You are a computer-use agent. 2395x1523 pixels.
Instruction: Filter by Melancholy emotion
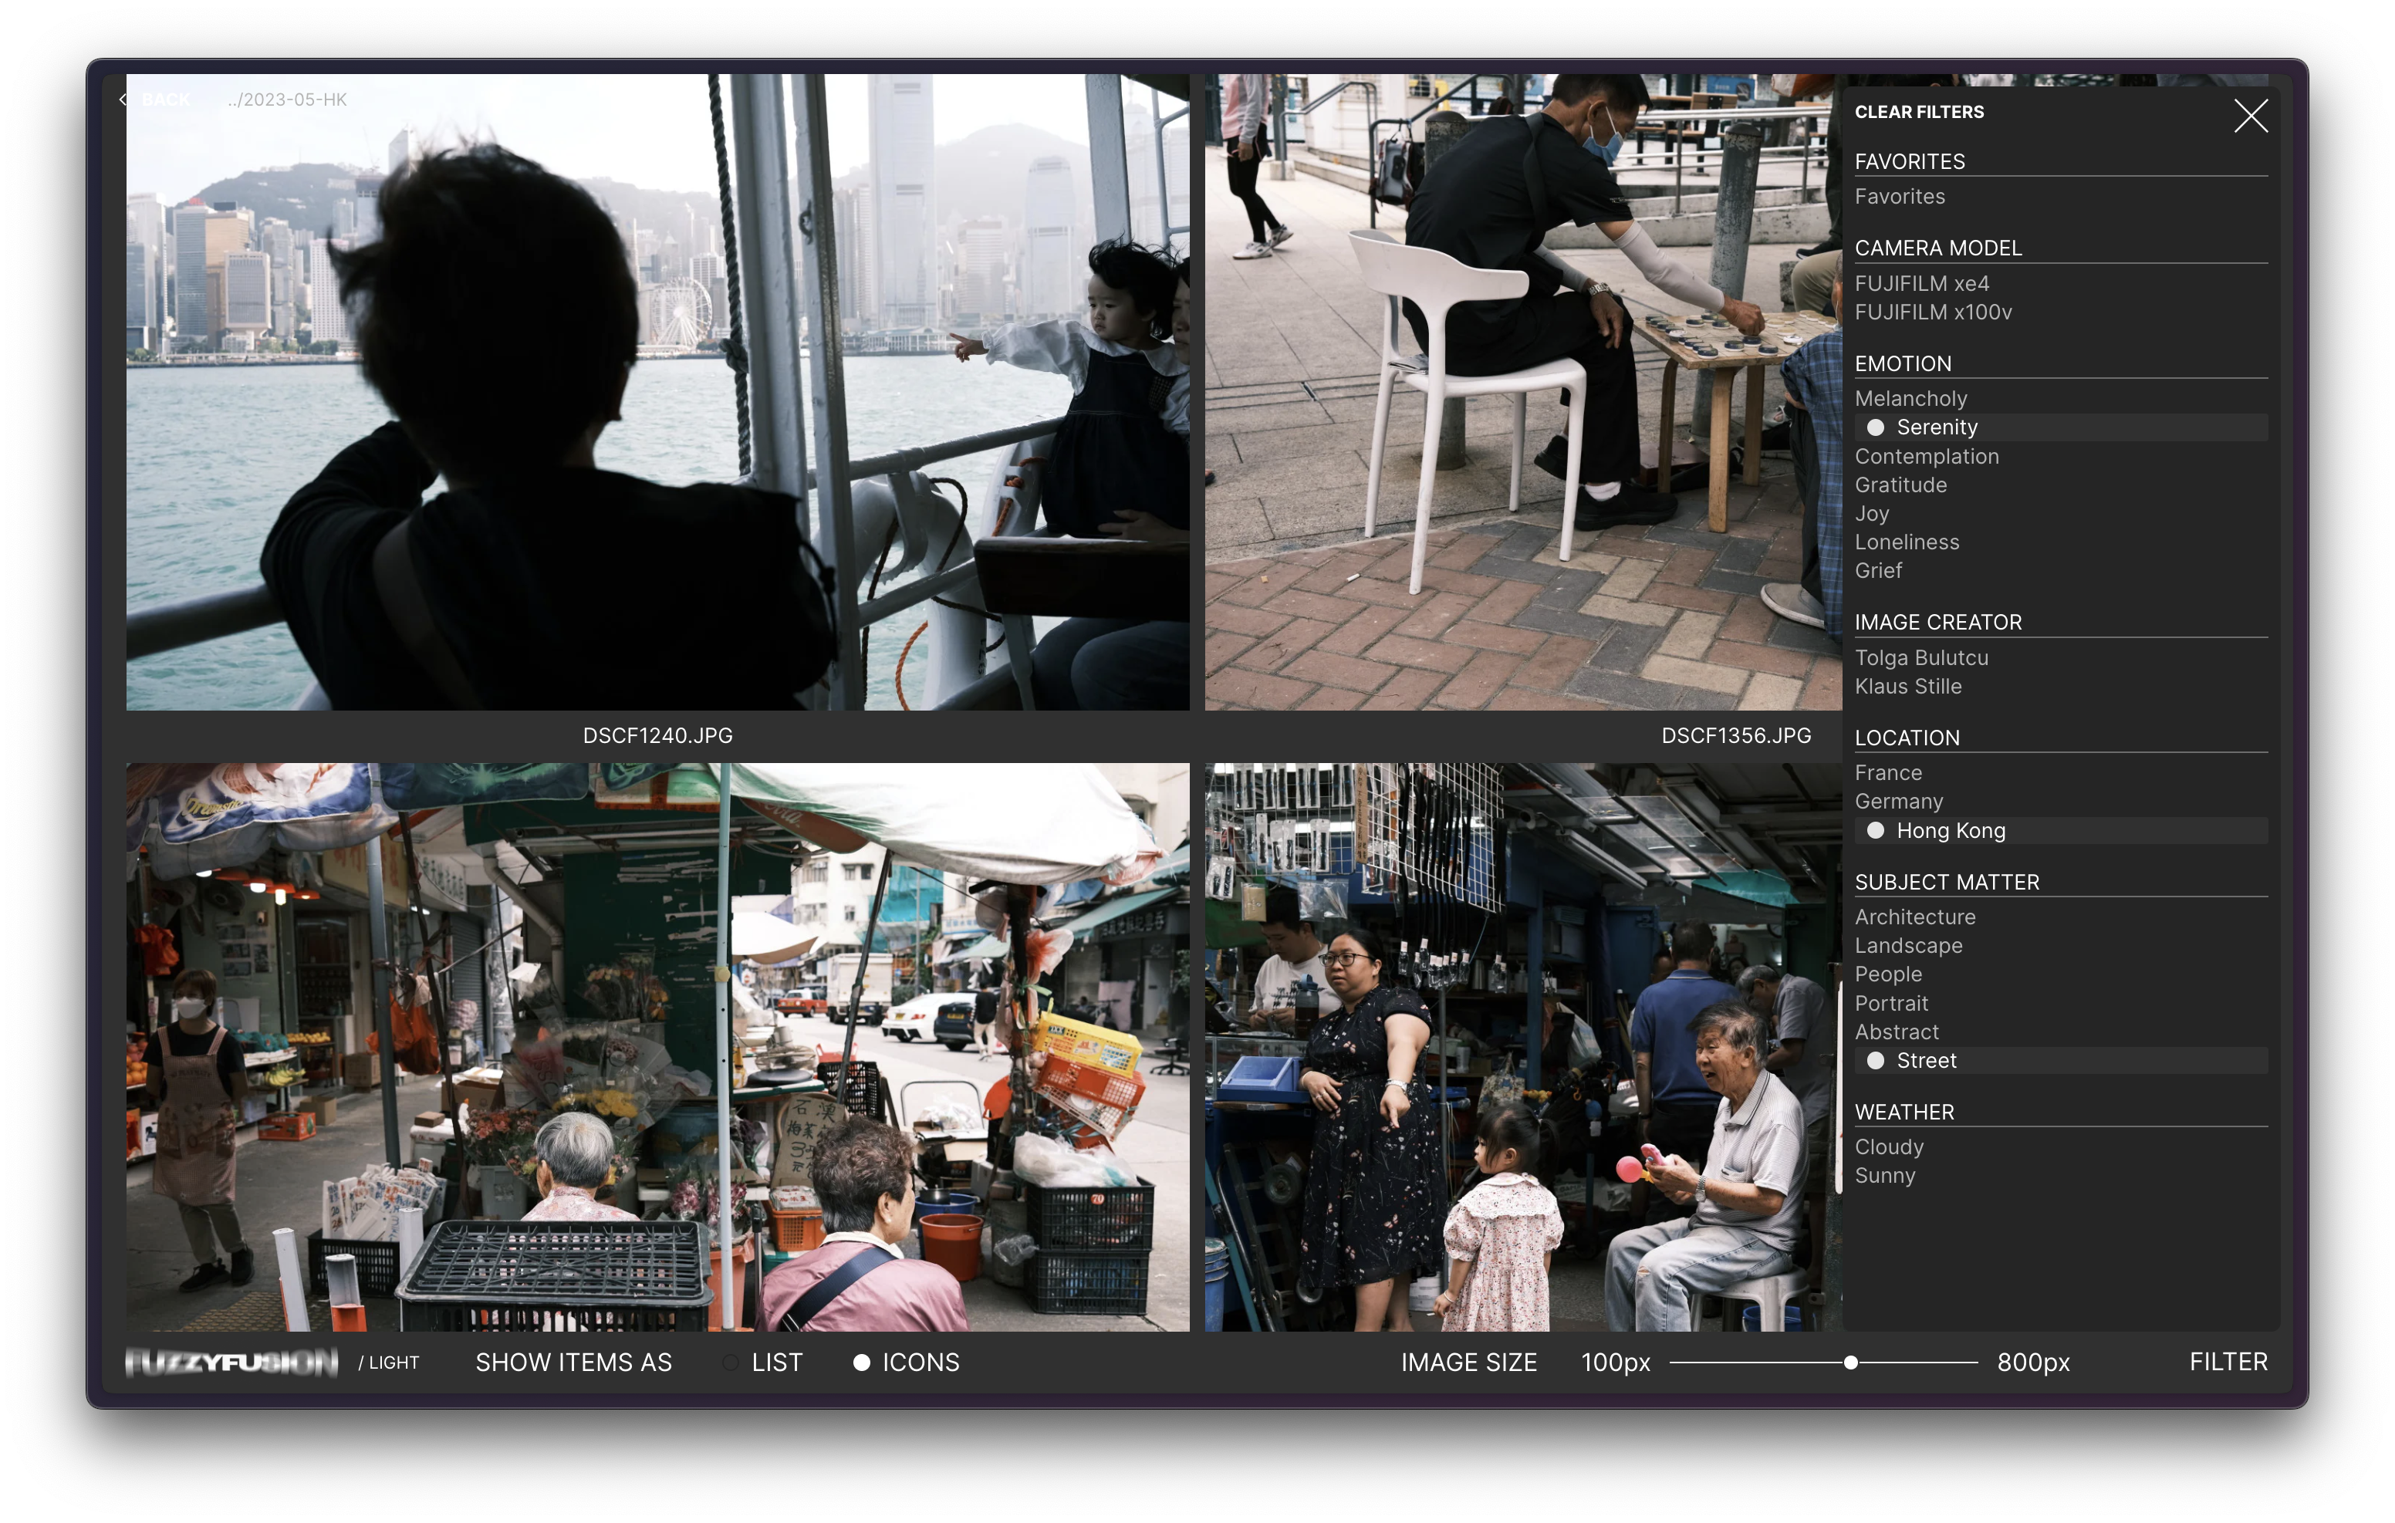(x=1910, y=399)
